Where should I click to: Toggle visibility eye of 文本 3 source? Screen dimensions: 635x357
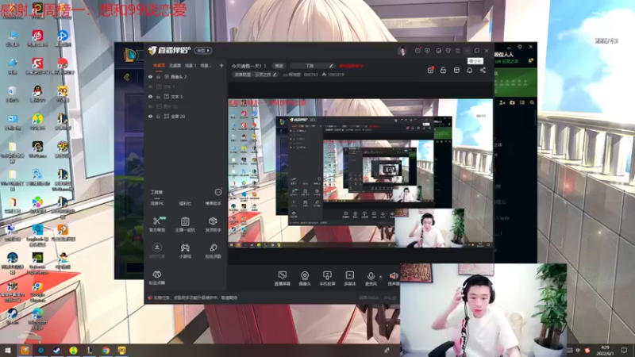[x=150, y=97]
